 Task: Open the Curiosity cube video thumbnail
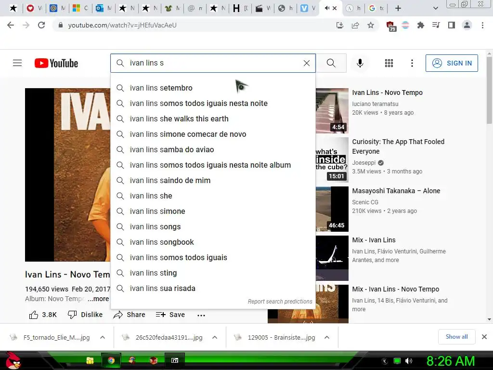[332, 160]
